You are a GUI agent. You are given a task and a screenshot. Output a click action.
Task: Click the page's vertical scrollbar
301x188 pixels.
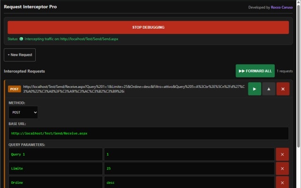pyautogui.click(x=298, y=77)
